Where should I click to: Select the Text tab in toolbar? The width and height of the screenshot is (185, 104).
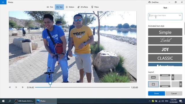coord(59,7)
